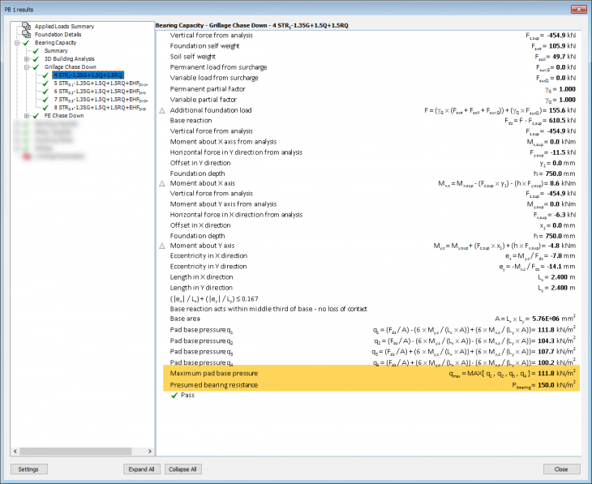Click the Foundation Details document icon
The width and height of the screenshot is (592, 484).
point(28,35)
